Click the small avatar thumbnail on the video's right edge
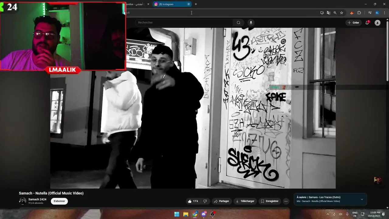389x219 pixels. 377,180
